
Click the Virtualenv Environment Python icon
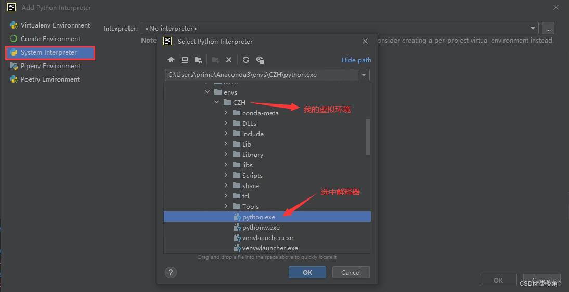[x=14, y=25]
